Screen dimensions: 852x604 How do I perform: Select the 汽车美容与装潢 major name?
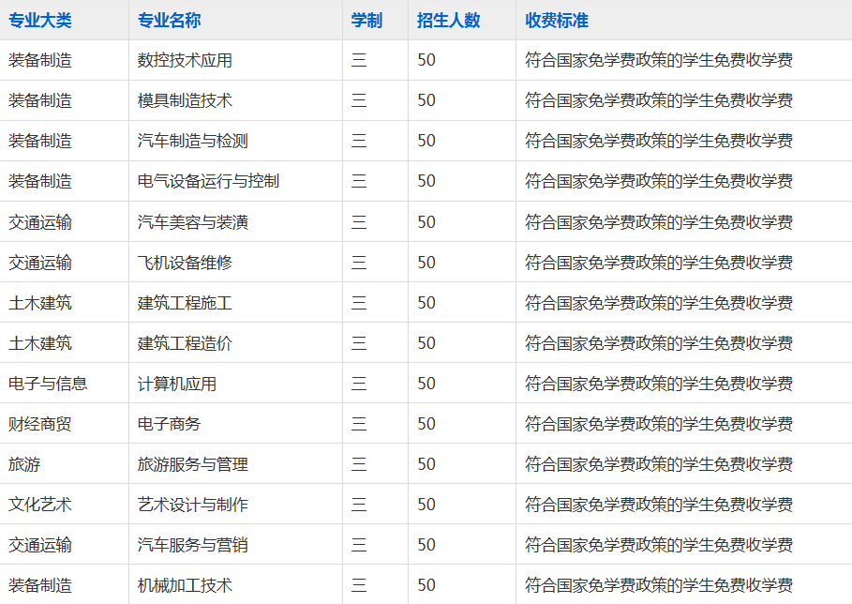pos(193,222)
